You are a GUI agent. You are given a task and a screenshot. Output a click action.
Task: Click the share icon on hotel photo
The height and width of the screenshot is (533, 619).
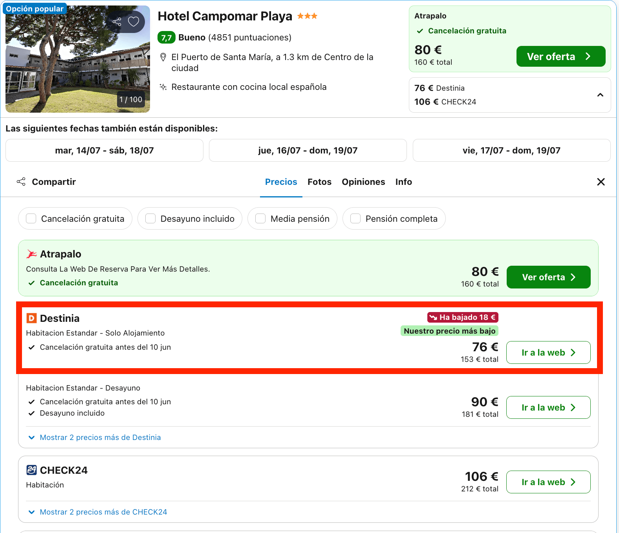pyautogui.click(x=117, y=22)
